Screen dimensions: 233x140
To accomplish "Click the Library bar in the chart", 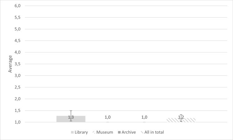I will 71,119.
